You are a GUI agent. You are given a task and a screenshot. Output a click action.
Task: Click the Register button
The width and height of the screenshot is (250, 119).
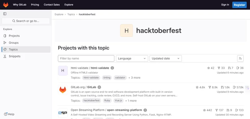[239, 5]
